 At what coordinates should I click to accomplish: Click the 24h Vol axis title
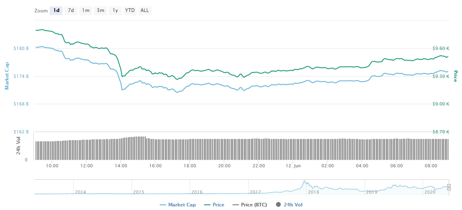(18, 146)
